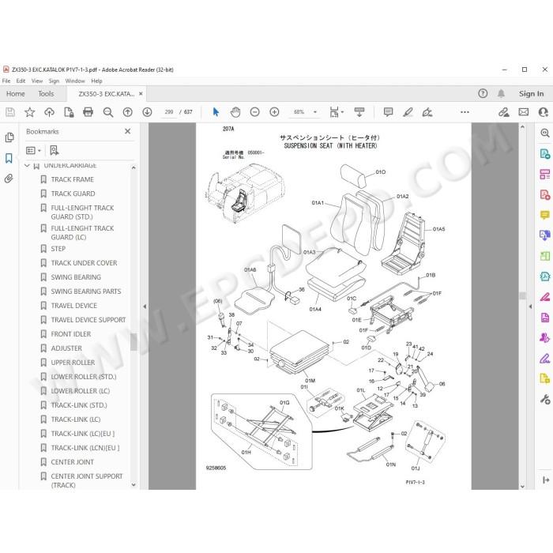Click the bookmarks list scrollbar thumb
The height and width of the screenshot is (553, 553).
[134, 342]
